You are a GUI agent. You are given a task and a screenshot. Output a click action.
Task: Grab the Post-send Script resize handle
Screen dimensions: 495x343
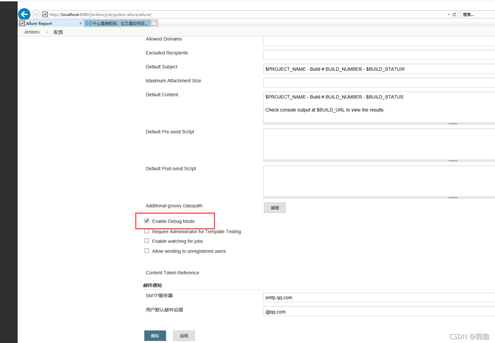tap(453, 198)
